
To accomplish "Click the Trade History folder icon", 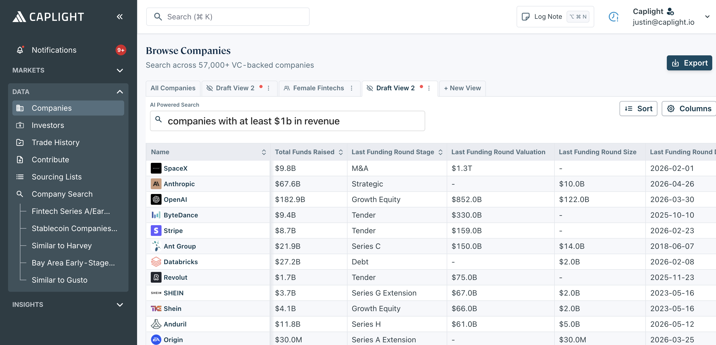I will coord(20,142).
